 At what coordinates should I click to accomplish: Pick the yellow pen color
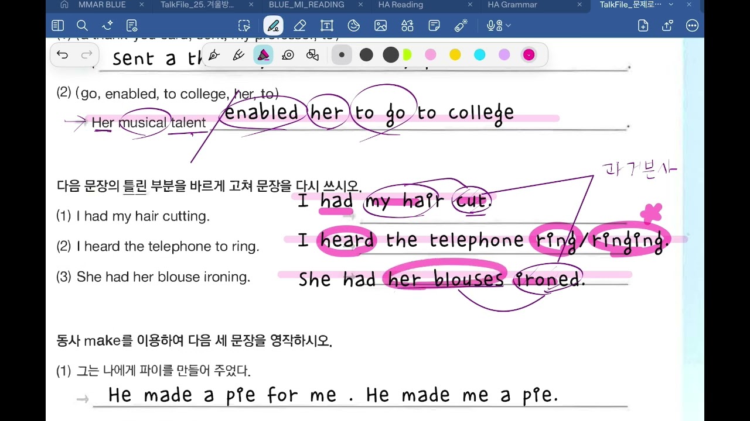pyautogui.click(x=455, y=55)
